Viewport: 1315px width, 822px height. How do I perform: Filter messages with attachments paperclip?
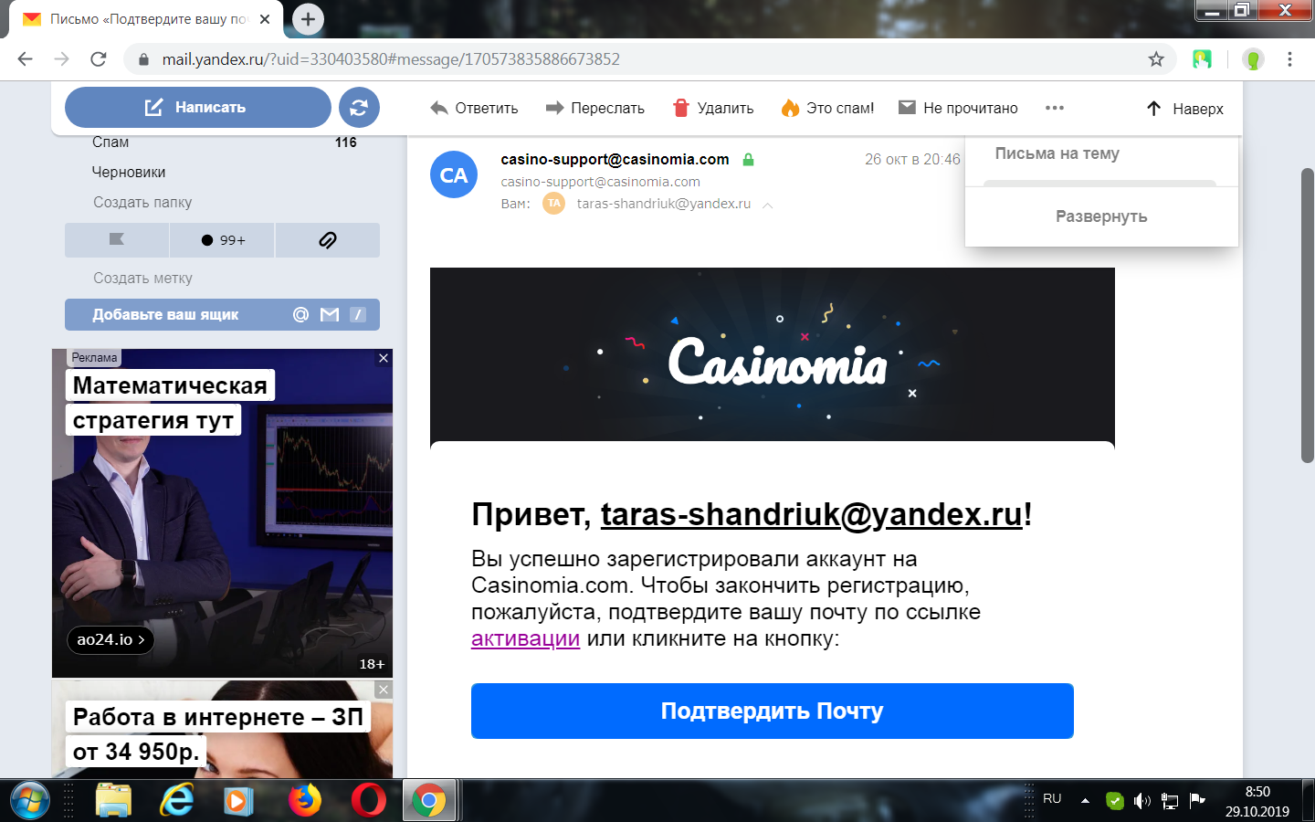[x=327, y=239]
